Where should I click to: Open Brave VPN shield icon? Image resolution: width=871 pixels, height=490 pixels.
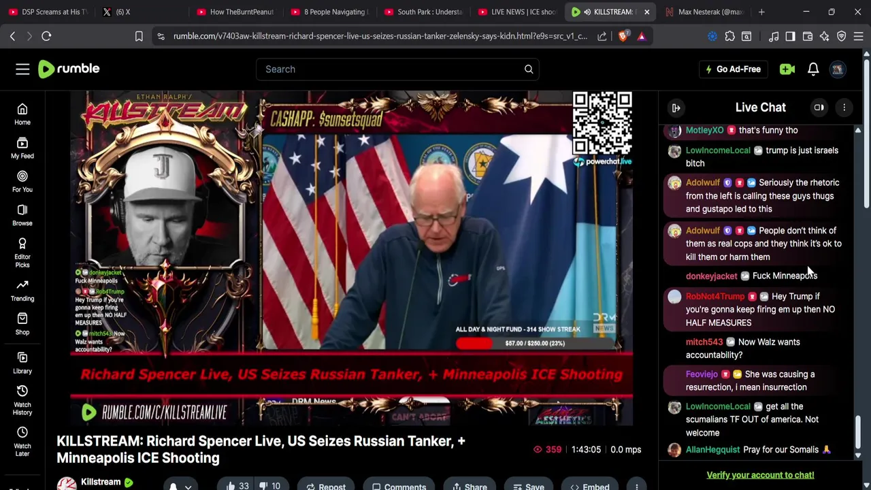coord(842,36)
